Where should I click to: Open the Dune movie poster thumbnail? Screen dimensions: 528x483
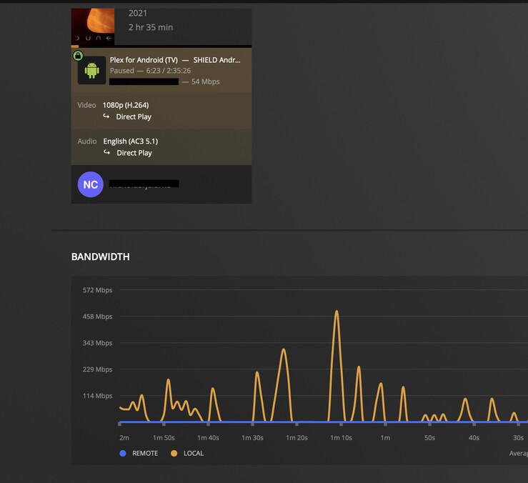(93, 26)
